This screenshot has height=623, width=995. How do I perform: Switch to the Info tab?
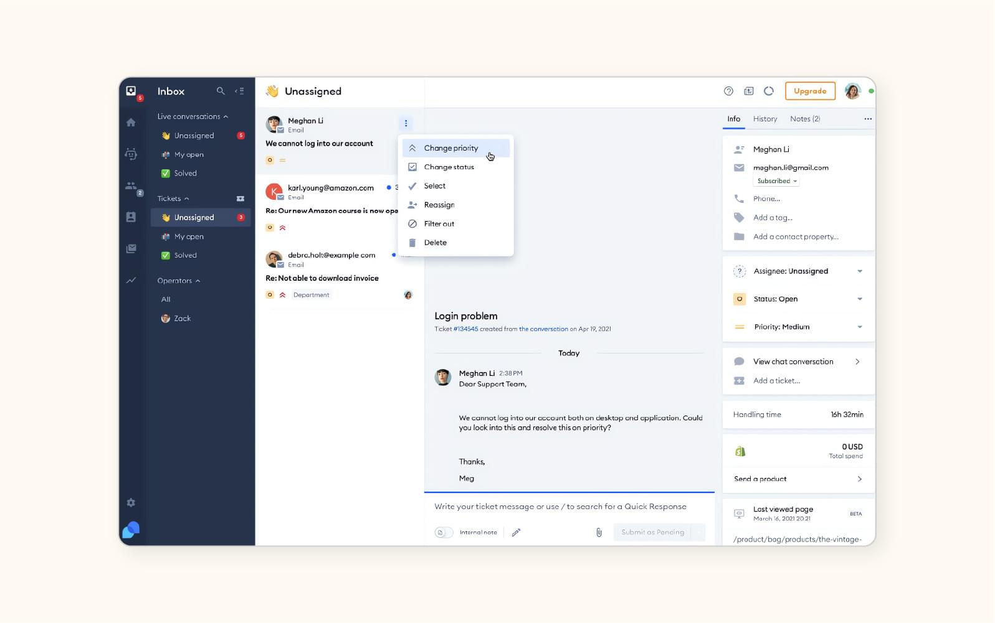point(734,119)
